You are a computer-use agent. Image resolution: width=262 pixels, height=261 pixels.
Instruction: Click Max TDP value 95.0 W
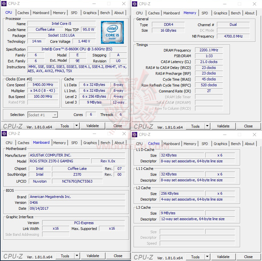(89, 30)
